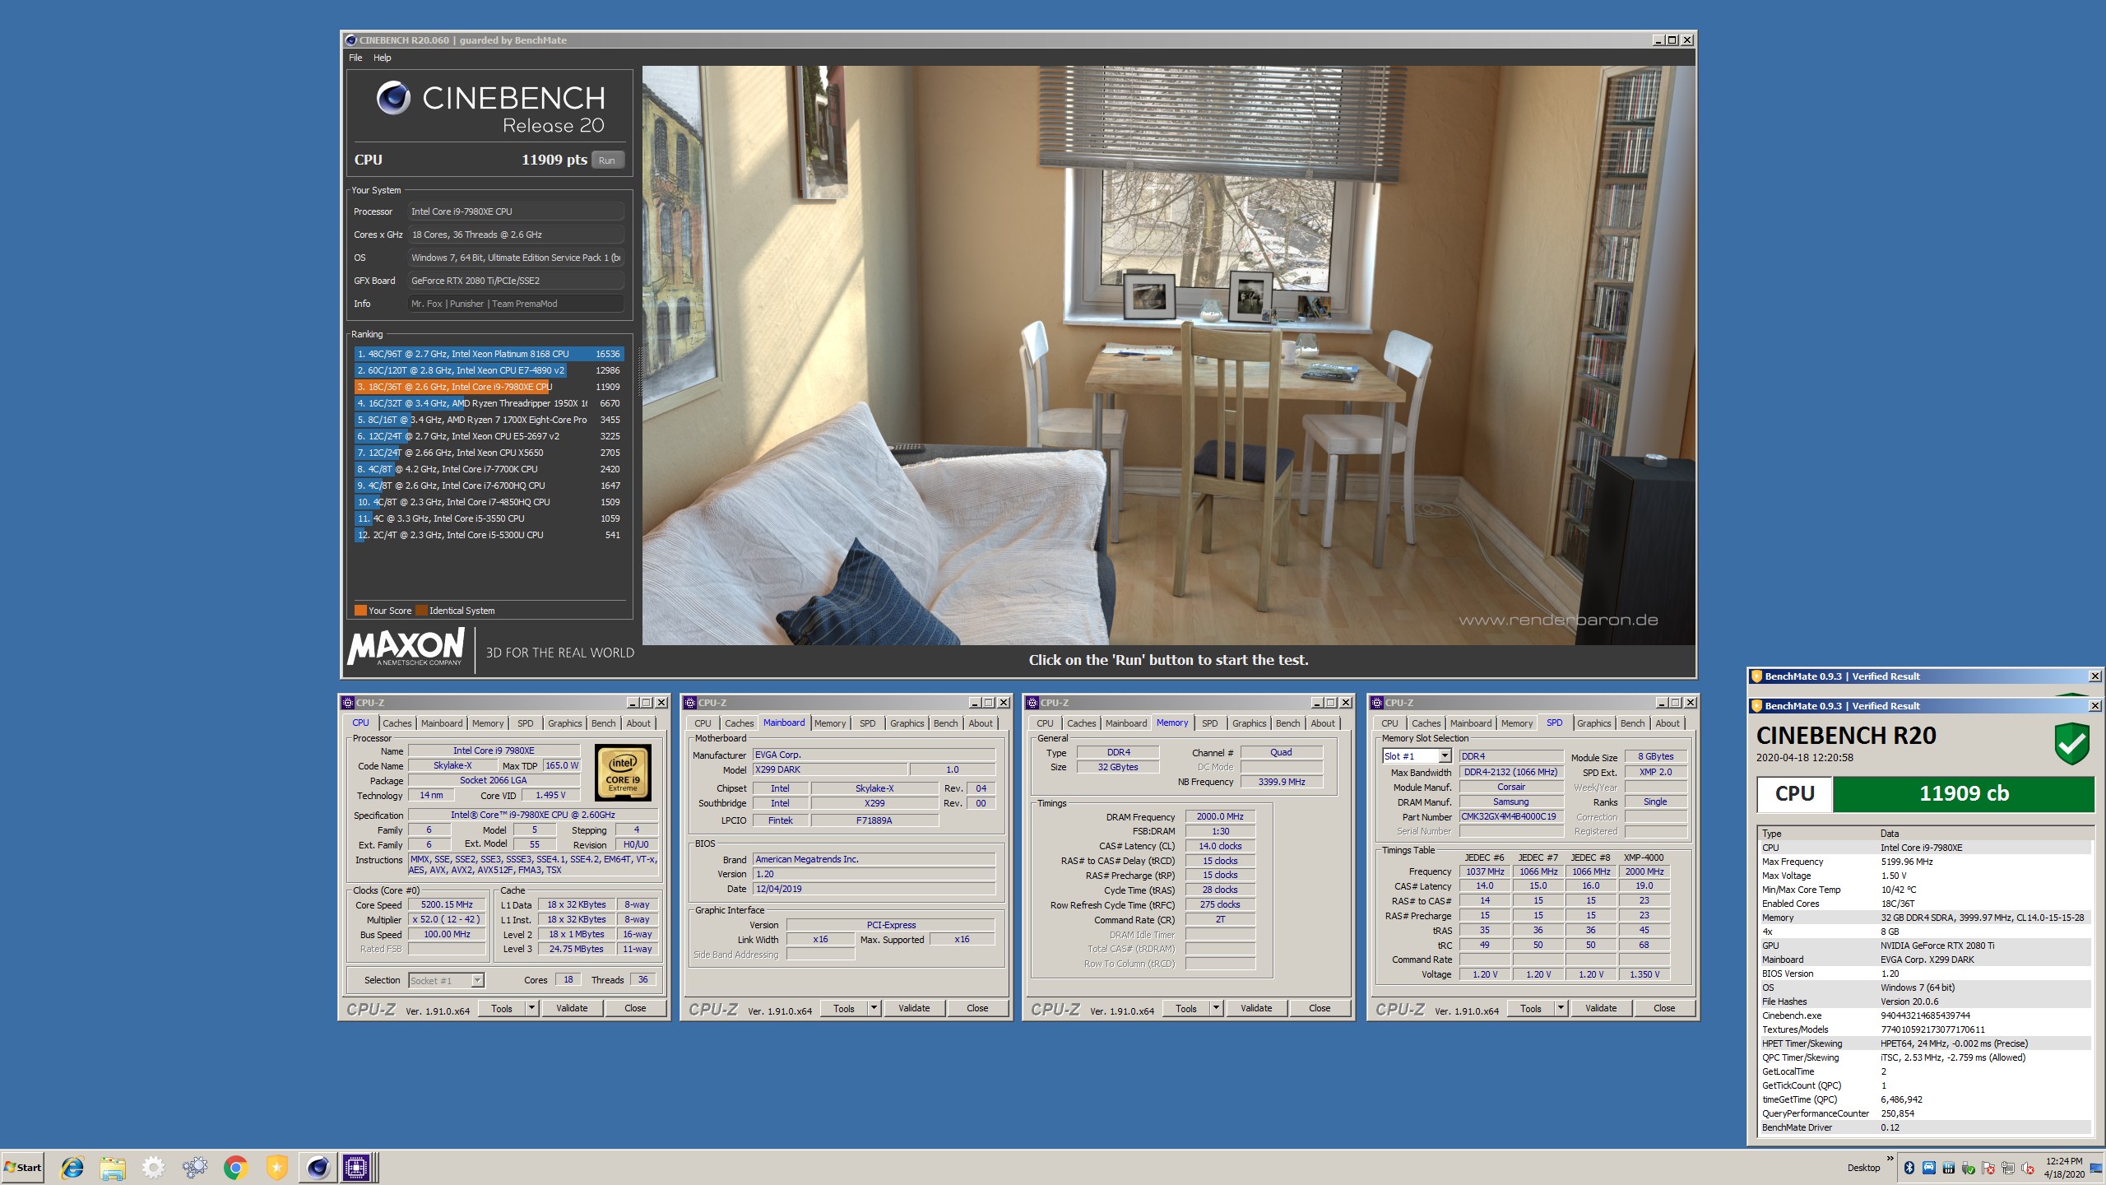Click the Bluetooth tray icon

[x=1909, y=1168]
